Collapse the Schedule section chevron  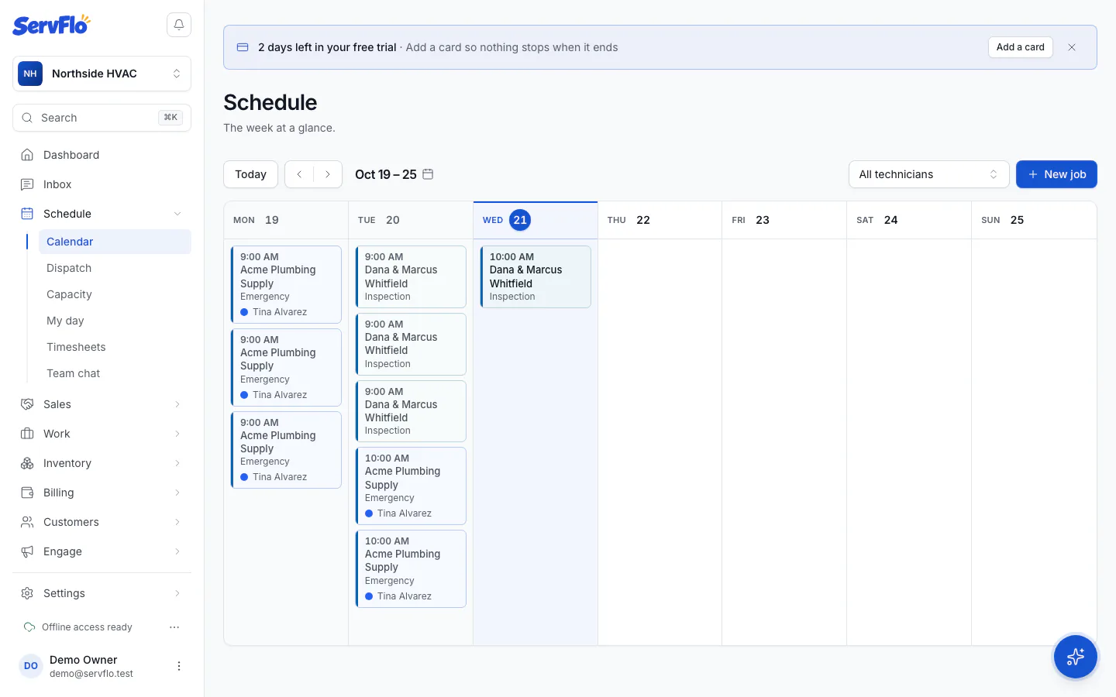(177, 214)
